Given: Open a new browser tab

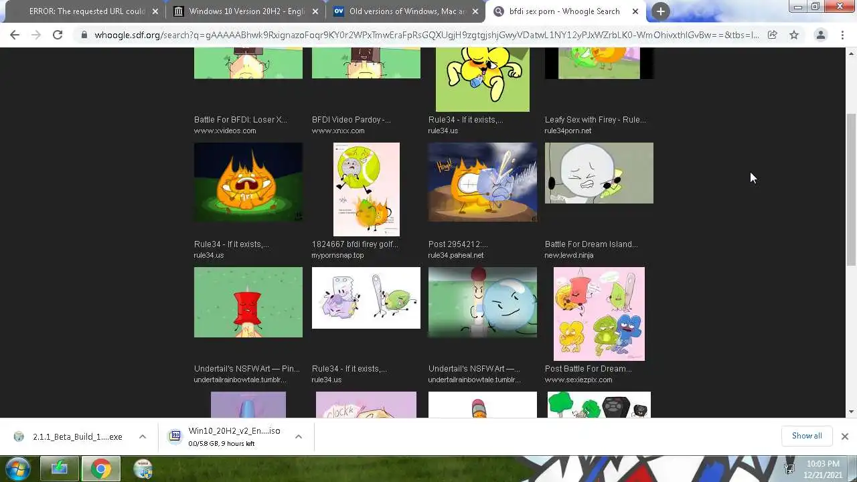Looking at the screenshot, I should tap(660, 11).
